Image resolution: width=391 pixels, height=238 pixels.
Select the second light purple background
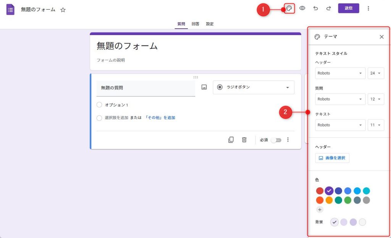[x=344, y=222]
